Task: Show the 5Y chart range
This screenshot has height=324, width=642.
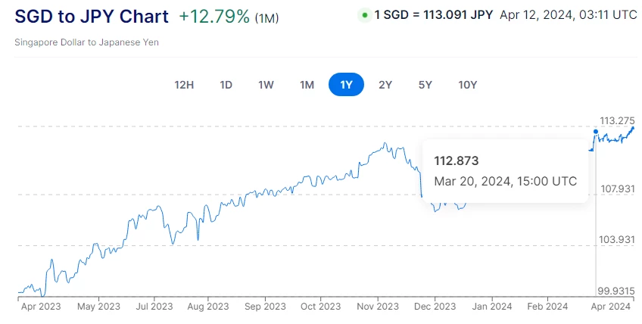Action: [425, 85]
